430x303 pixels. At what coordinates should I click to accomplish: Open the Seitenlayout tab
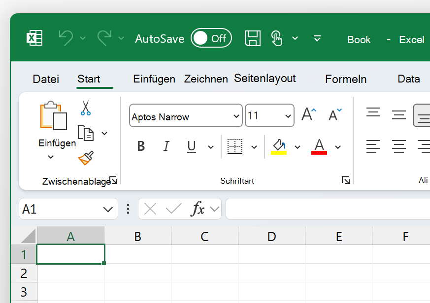point(265,79)
